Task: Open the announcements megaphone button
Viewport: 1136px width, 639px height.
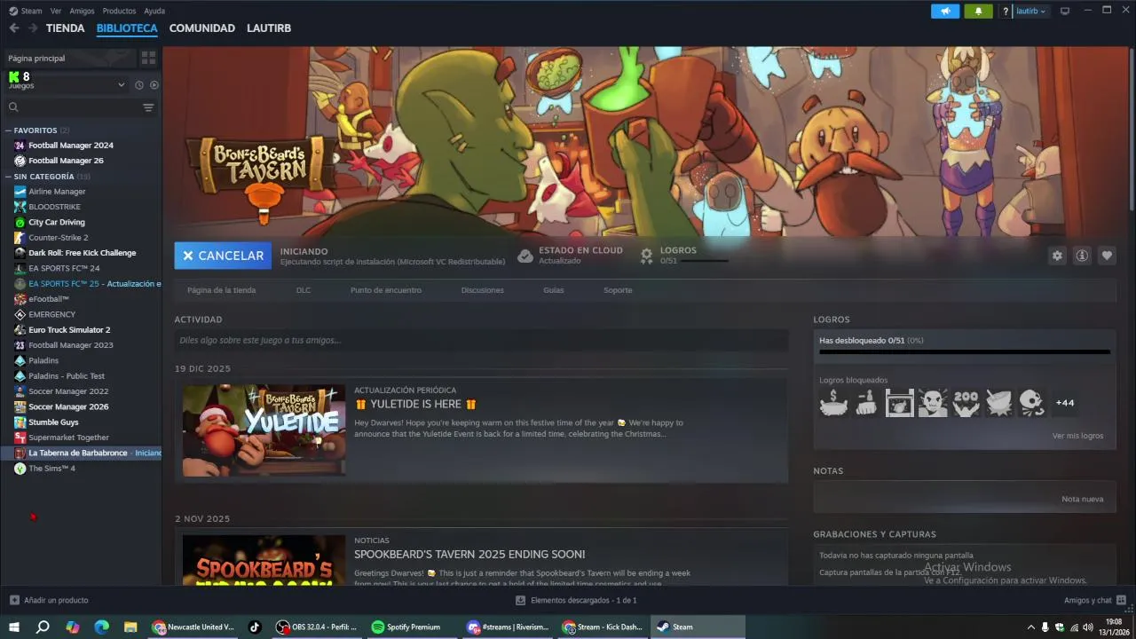Action: coord(945,12)
